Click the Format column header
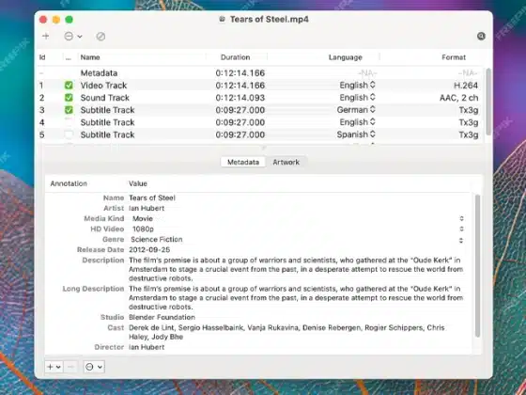526x395 pixels. (x=454, y=57)
